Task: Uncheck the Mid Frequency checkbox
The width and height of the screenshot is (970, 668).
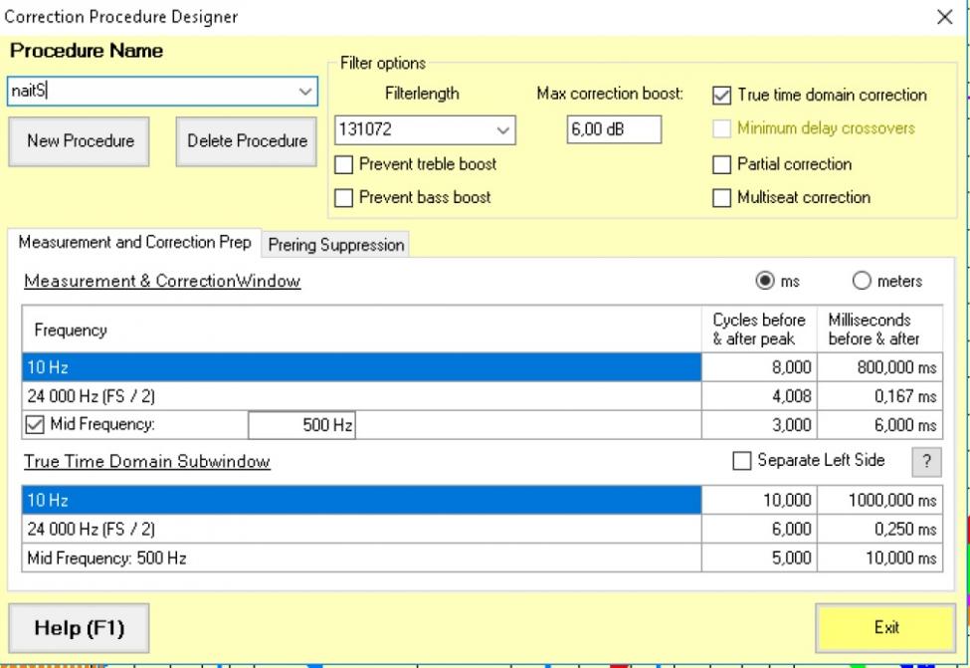Action: click(x=35, y=426)
